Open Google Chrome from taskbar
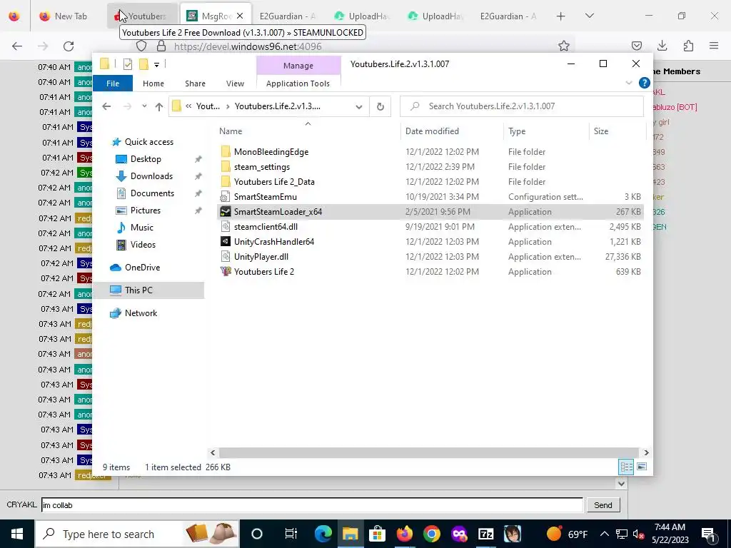Screen dimensions: 731x548 tap(432, 534)
